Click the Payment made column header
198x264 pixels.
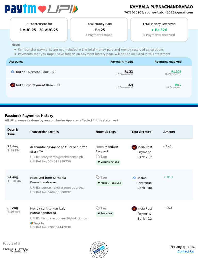click(122, 62)
